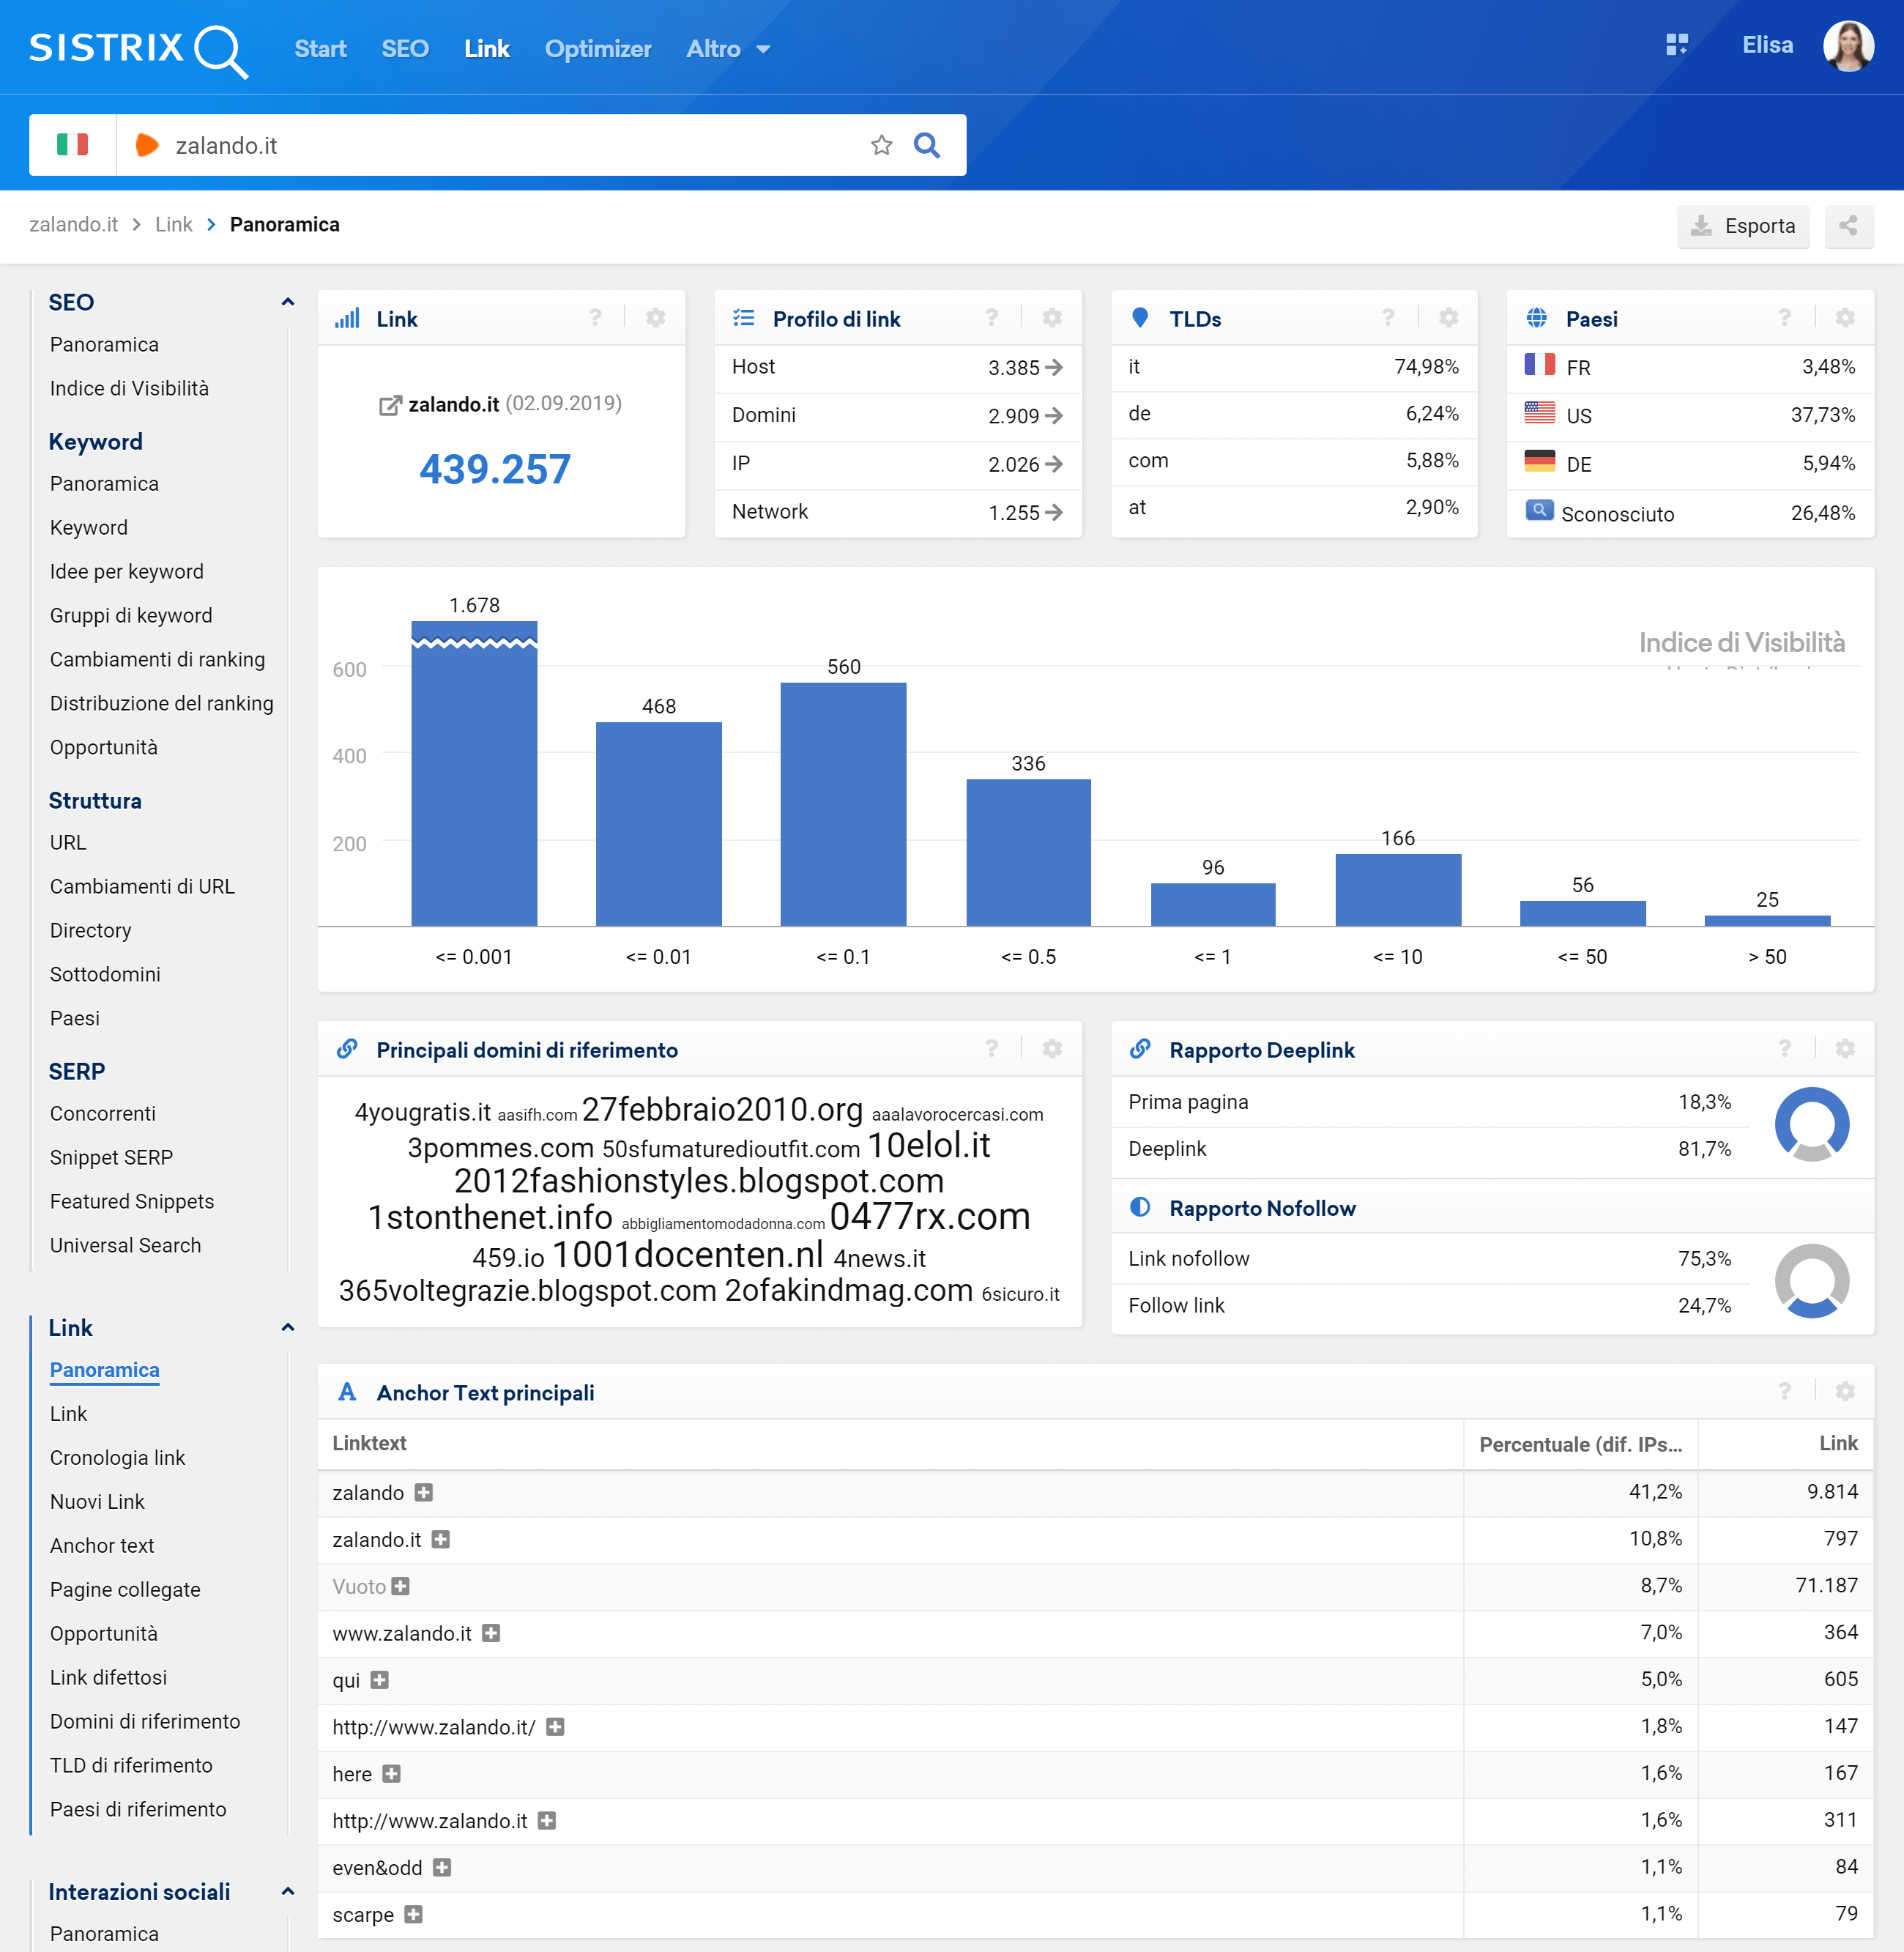
Task: Bookmark domain with the star icon
Action: click(x=881, y=146)
